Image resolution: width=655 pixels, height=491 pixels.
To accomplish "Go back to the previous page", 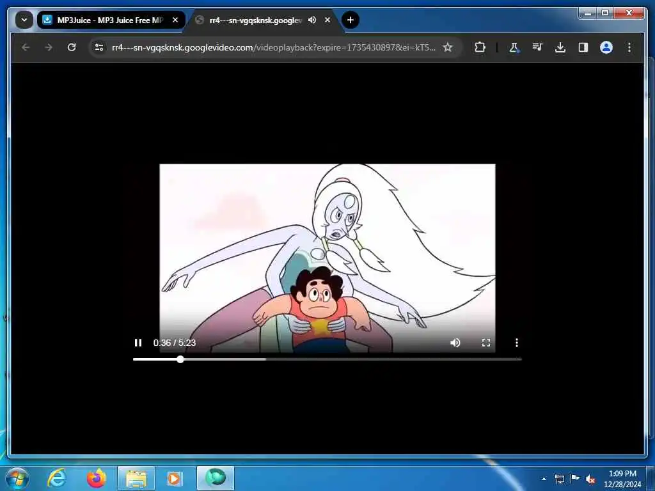I will [x=26, y=47].
